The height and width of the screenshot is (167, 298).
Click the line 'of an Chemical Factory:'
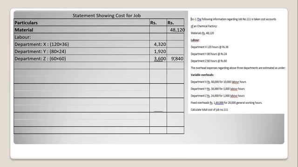pos(204,26)
